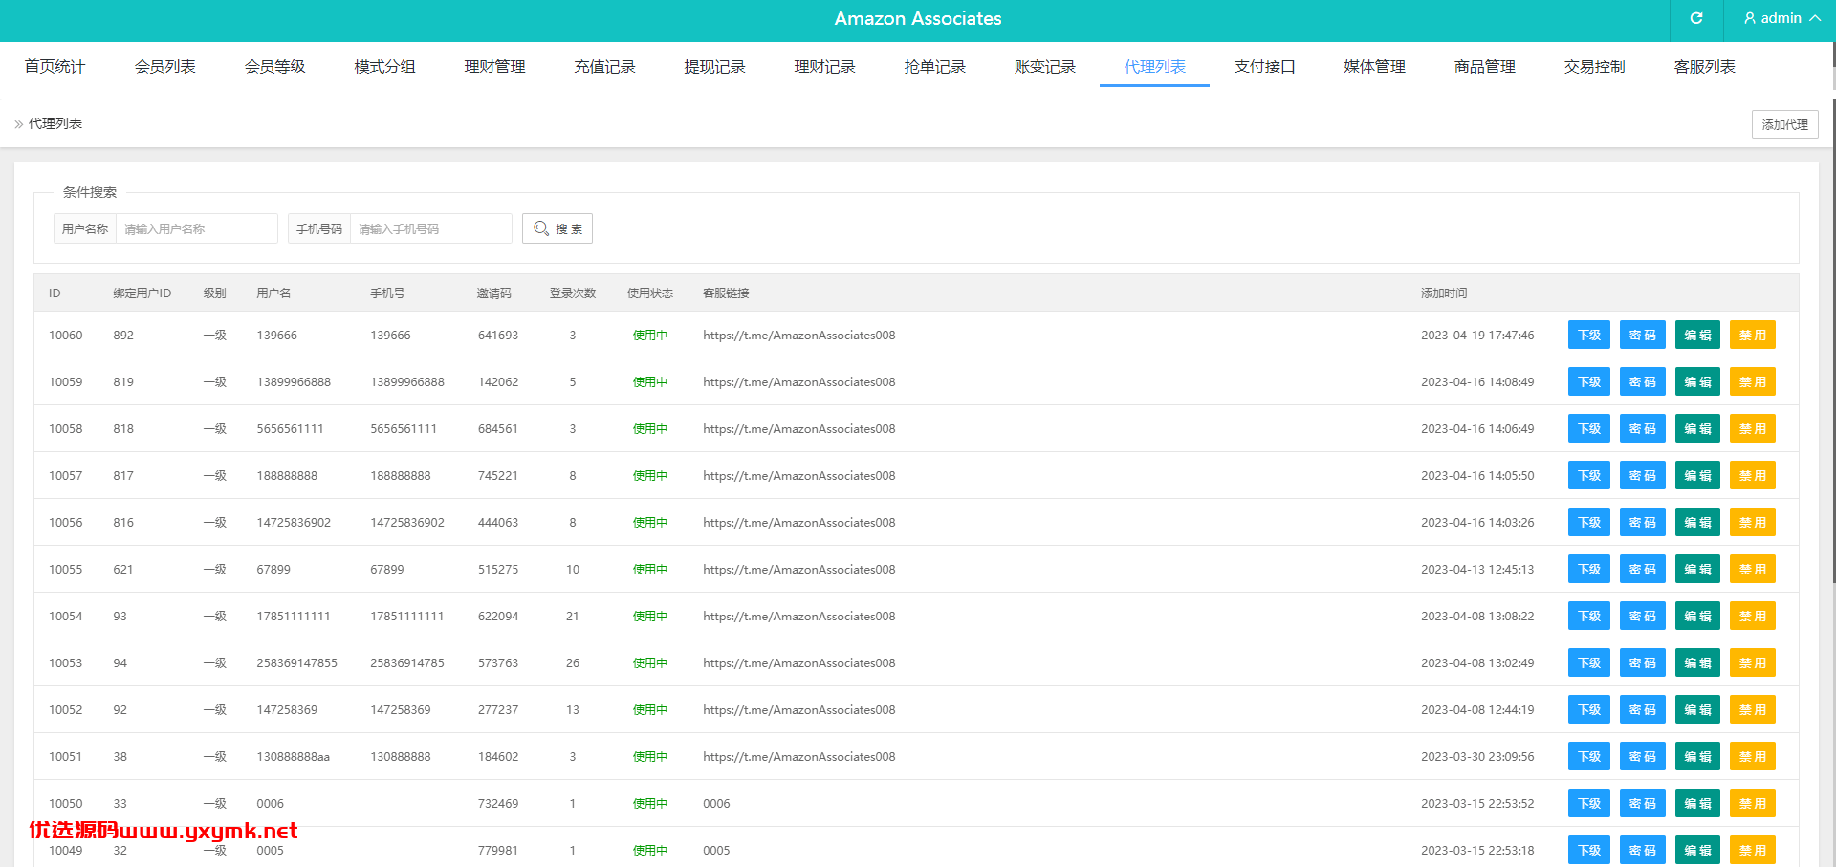Open the 会员列表 tab
1836x867 pixels.
164,66
